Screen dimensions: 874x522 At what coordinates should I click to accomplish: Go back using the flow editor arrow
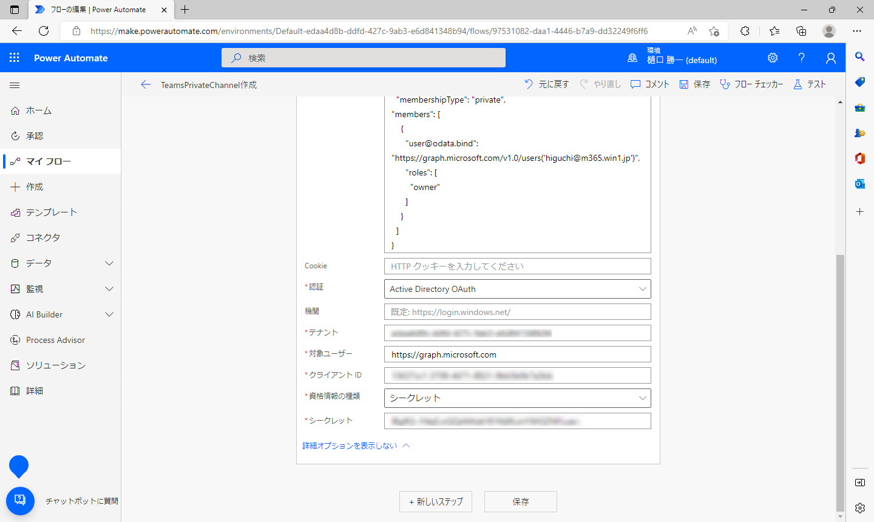pos(146,85)
